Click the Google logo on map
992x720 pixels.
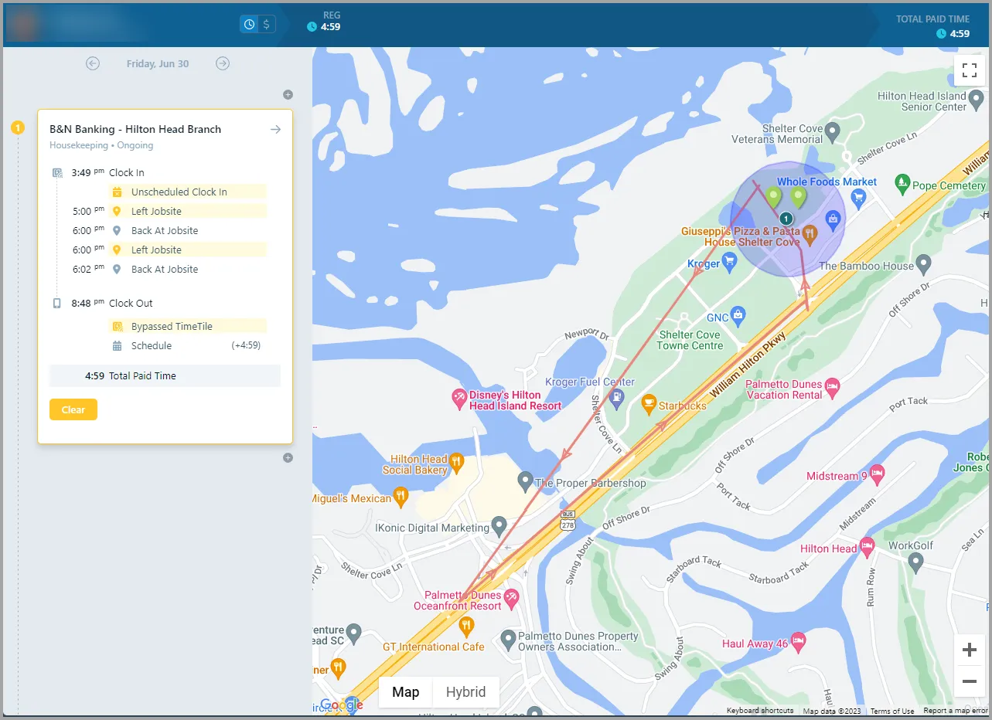(341, 705)
